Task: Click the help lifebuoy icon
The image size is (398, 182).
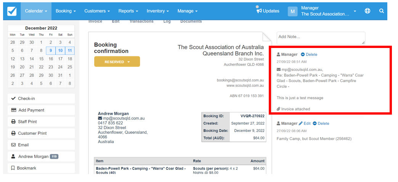Action: pos(367,11)
